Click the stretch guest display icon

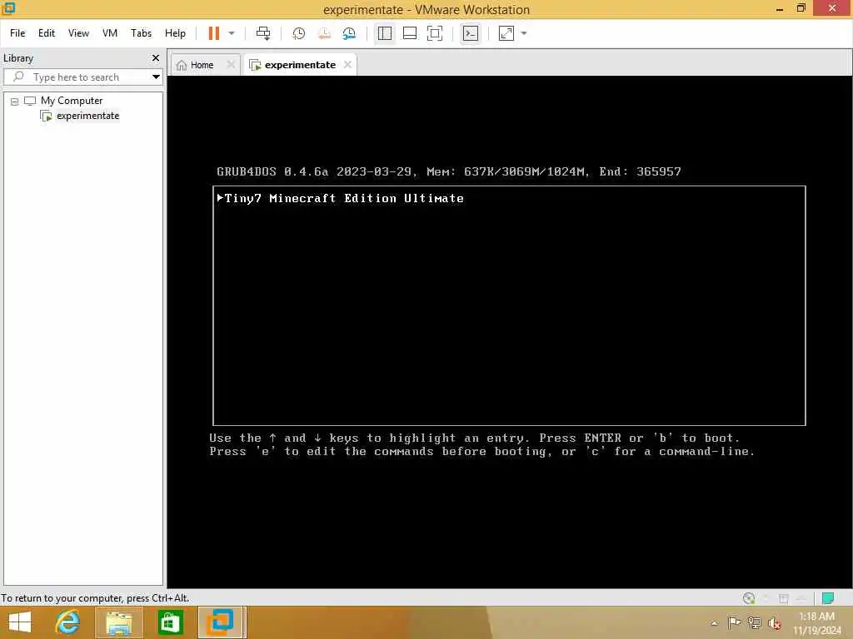506,33
